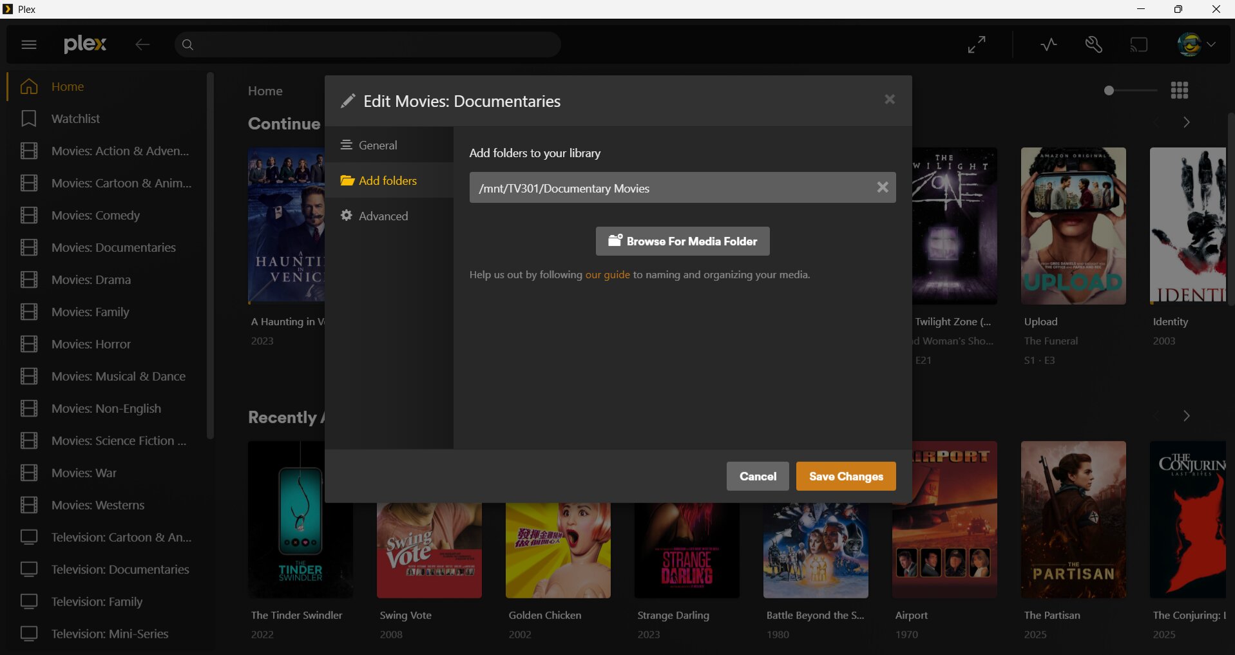Click the 'A Haunting in V' title
The image size is (1235, 655).
click(288, 321)
